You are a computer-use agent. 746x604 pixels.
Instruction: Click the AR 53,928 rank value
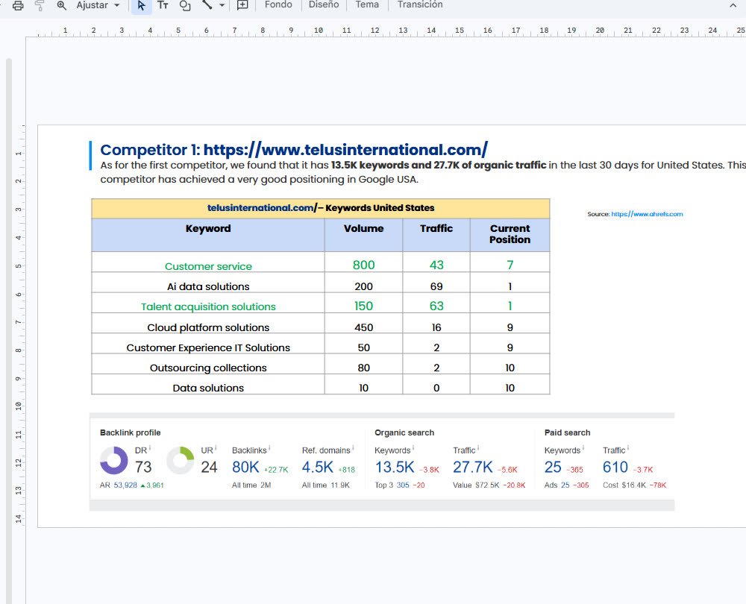(x=125, y=485)
